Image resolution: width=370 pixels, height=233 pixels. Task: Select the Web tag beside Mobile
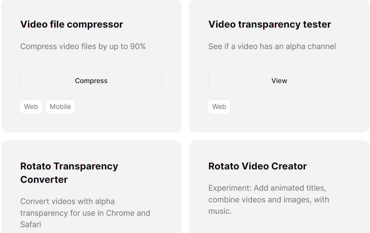[31, 107]
